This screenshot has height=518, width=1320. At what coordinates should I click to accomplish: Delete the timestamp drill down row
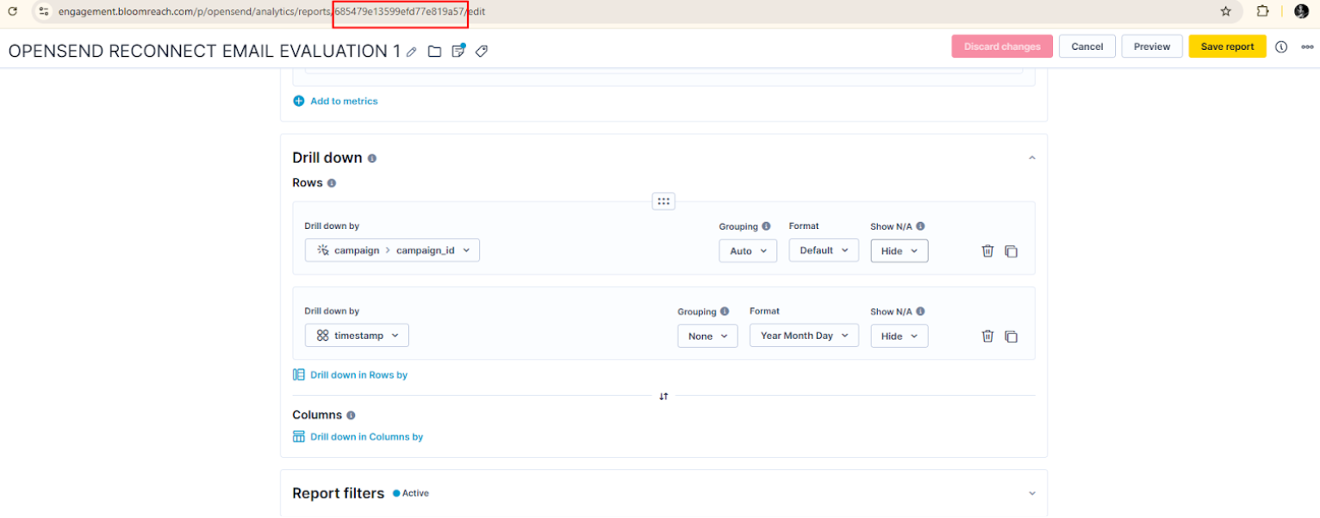(x=987, y=336)
